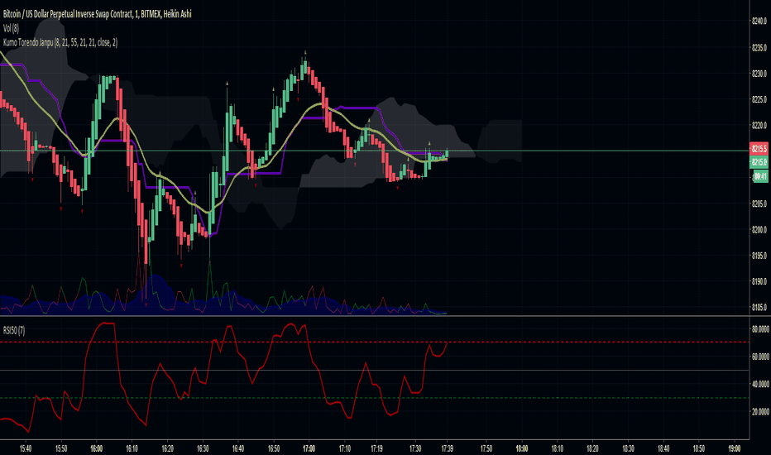Click the 60.0000 RSI scale label
This screenshot has height=455, width=771.
(760, 356)
